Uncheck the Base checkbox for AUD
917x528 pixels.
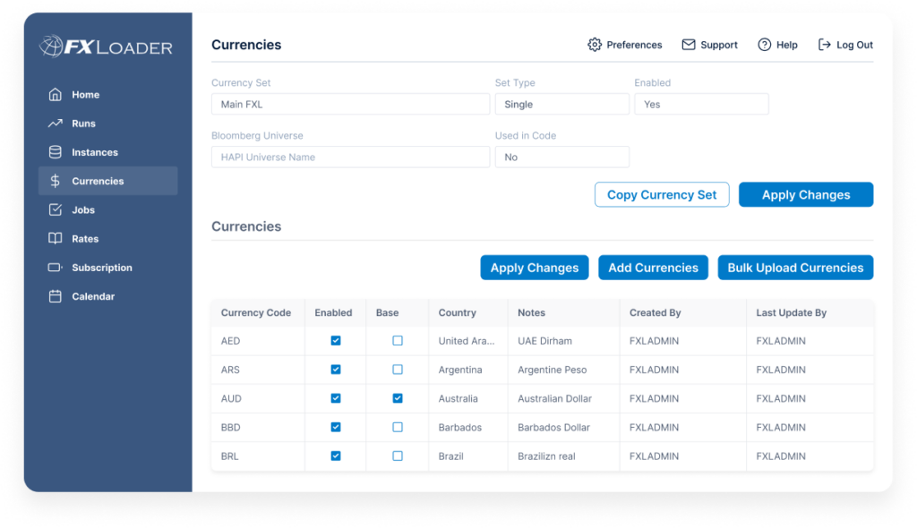coord(397,398)
